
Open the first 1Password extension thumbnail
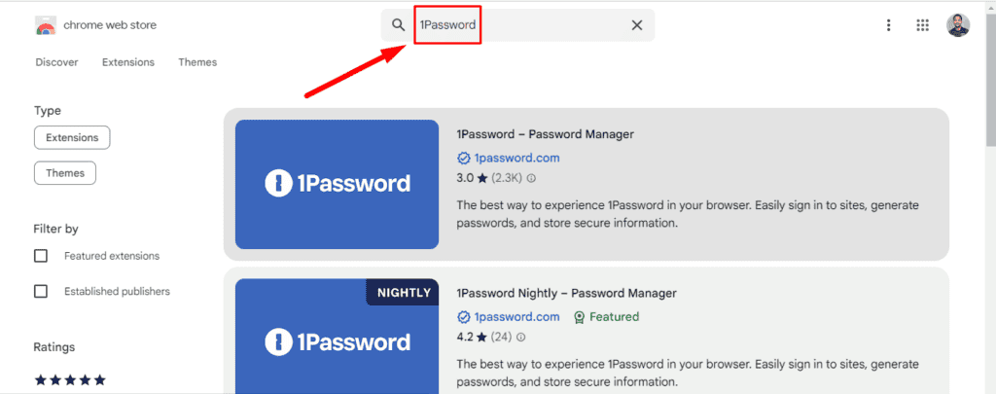(x=337, y=184)
